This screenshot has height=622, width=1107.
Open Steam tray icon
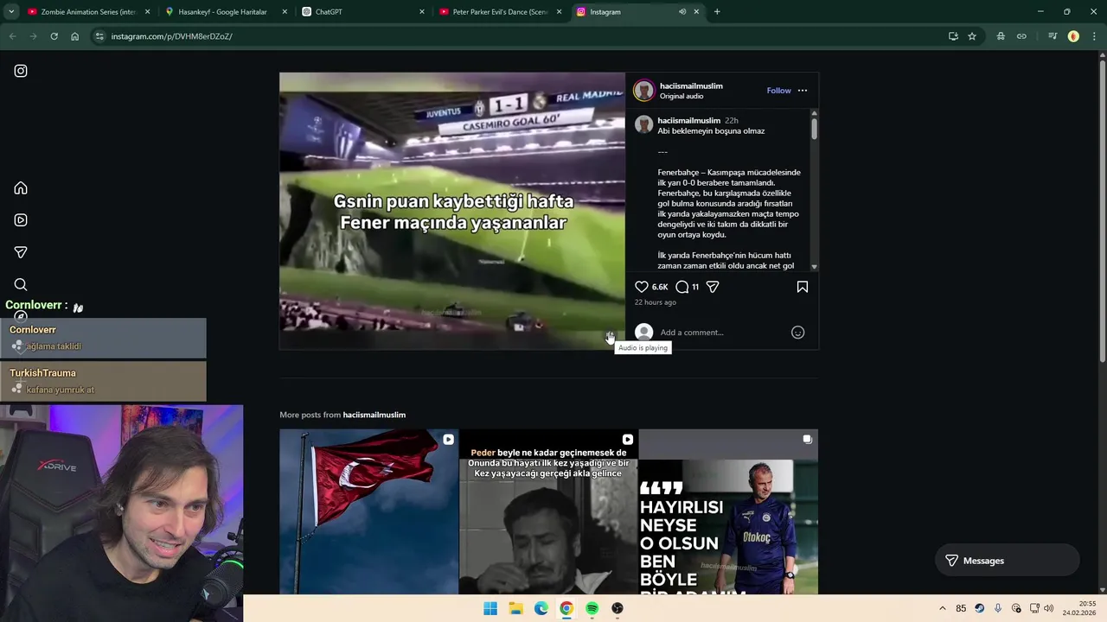click(979, 608)
